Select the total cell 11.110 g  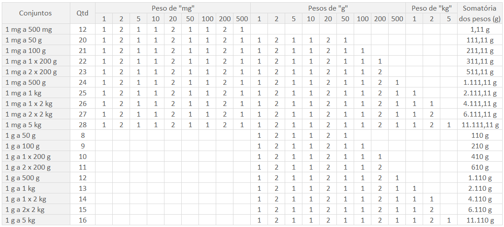tap(480, 220)
